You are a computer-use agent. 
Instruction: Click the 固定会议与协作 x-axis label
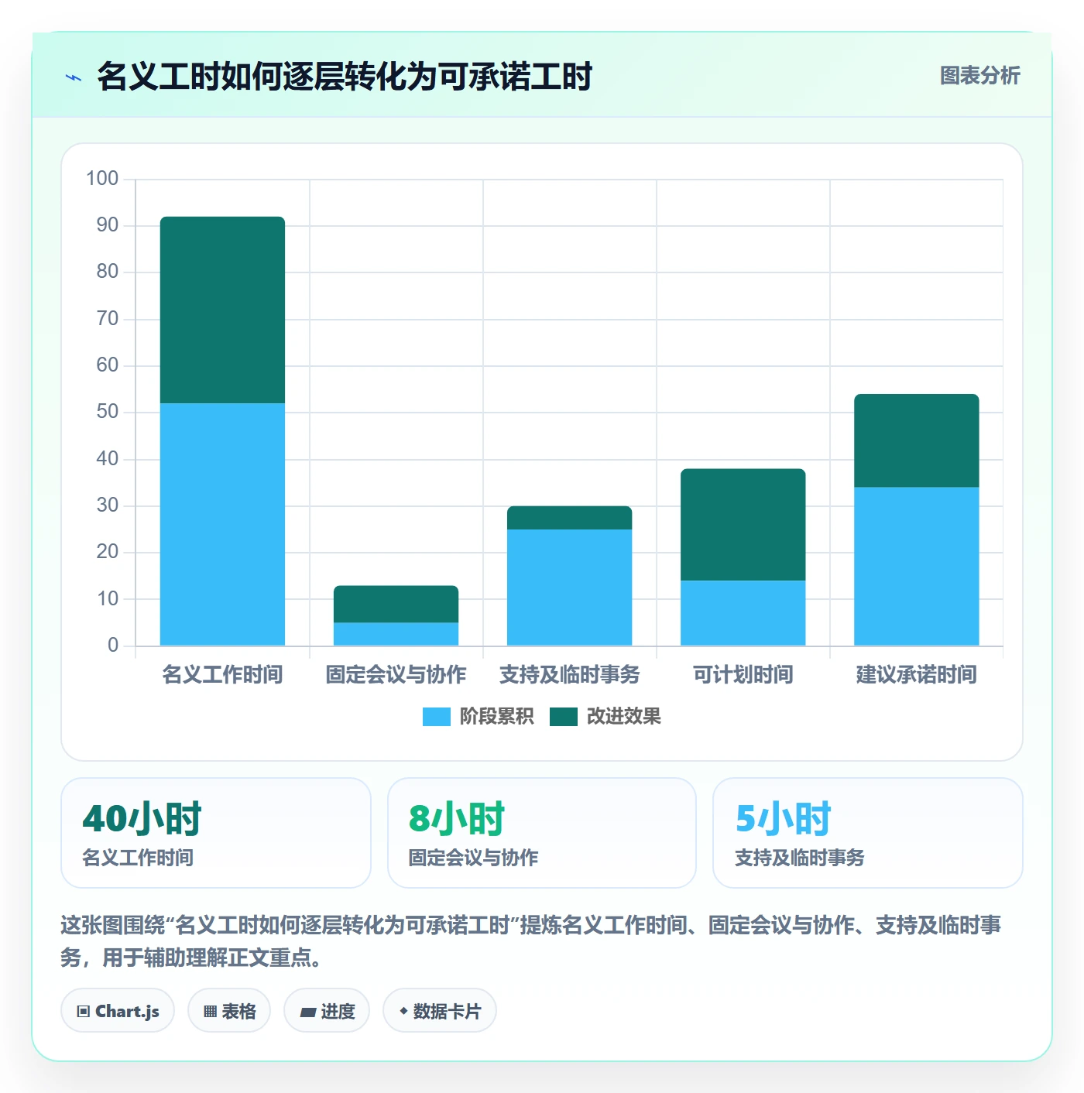396,675
